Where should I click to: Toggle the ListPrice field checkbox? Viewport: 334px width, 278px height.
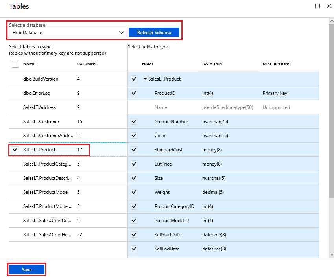point(134,164)
